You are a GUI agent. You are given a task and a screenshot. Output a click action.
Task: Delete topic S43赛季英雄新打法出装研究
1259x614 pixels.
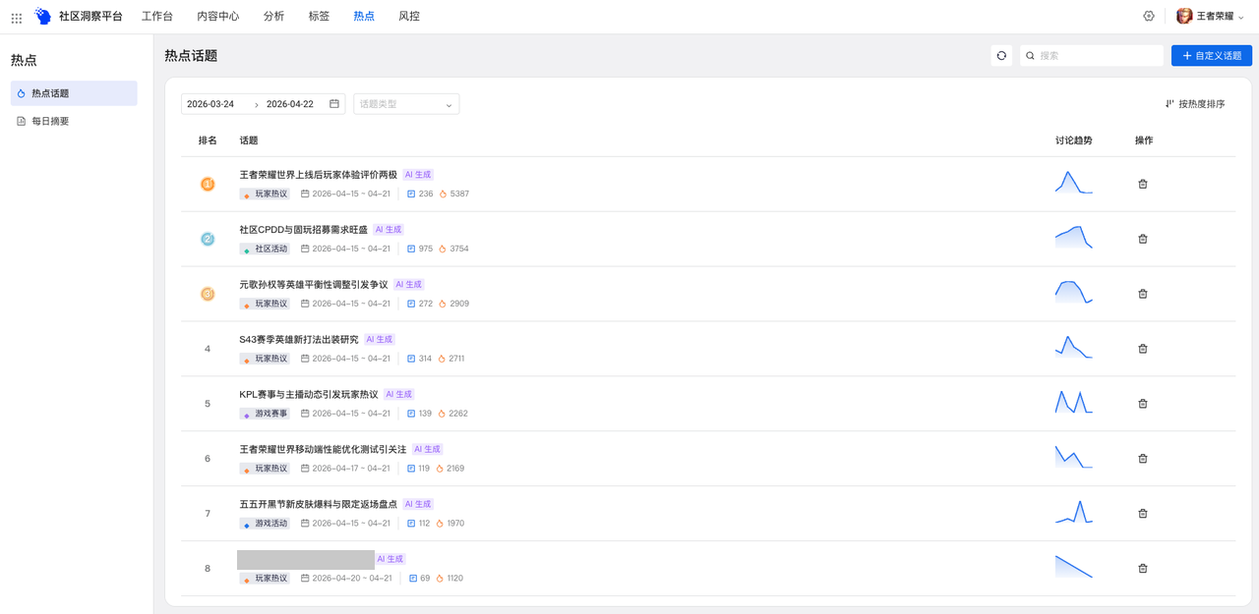pyautogui.click(x=1143, y=349)
